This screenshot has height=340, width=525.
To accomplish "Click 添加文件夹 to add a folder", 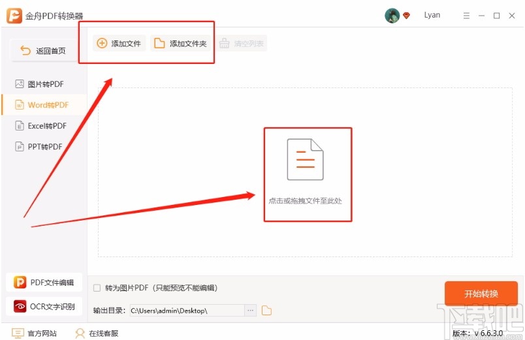I will point(180,43).
